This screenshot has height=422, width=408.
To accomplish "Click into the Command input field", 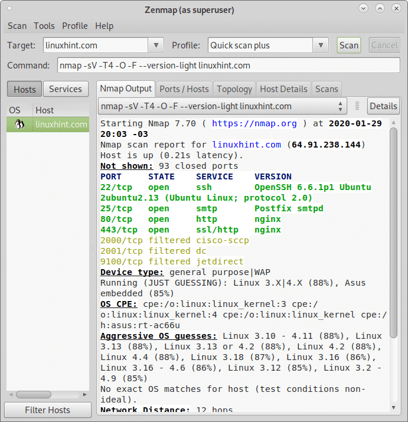I will pos(228,66).
